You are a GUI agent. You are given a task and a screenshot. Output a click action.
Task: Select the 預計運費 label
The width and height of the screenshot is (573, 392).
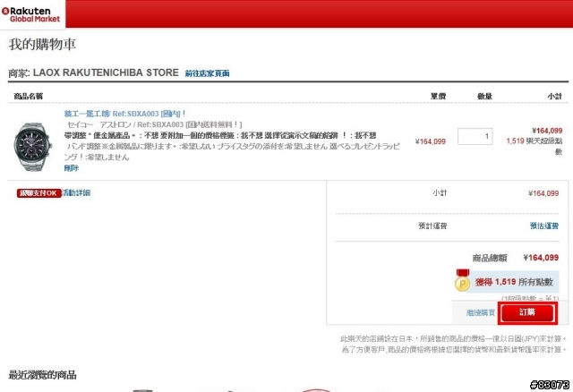click(432, 226)
